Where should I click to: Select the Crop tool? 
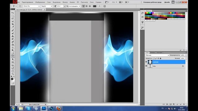13,24
